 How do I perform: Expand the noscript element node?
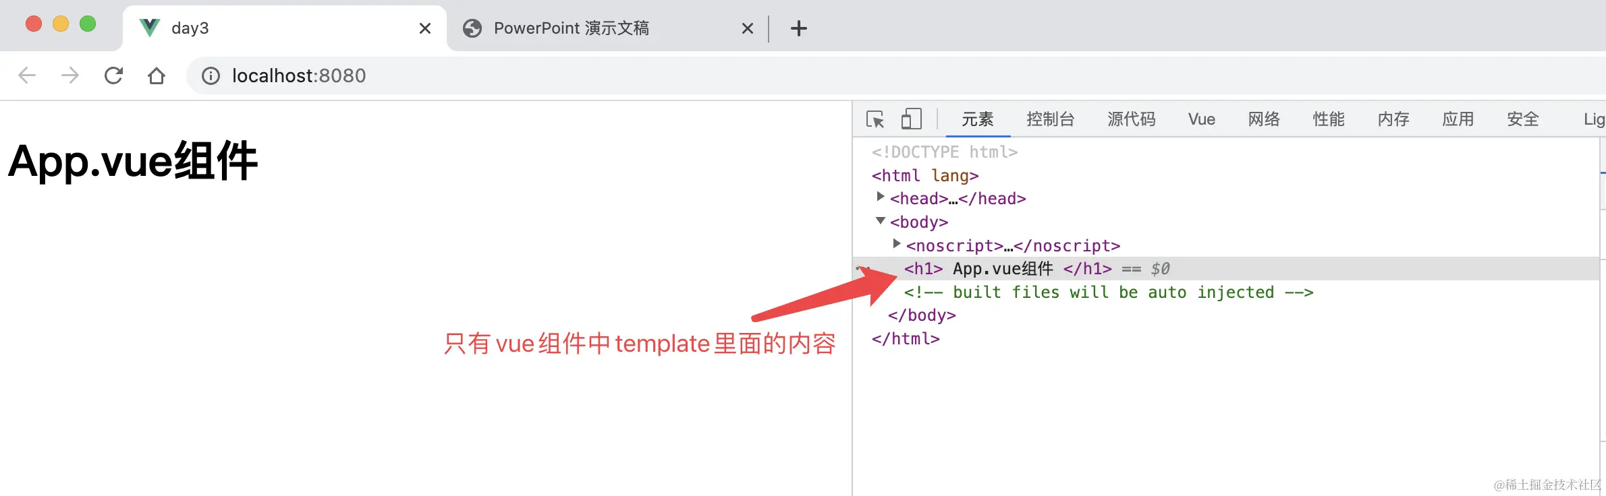coord(896,243)
